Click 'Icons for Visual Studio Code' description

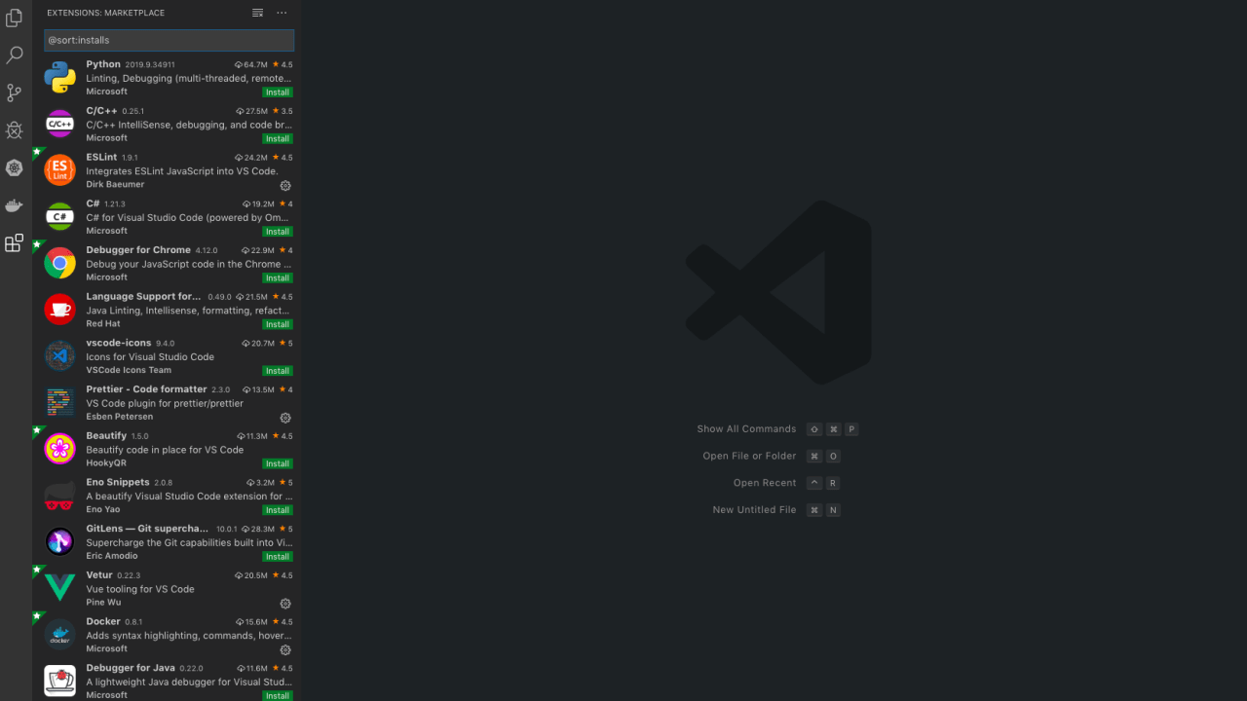(x=150, y=357)
